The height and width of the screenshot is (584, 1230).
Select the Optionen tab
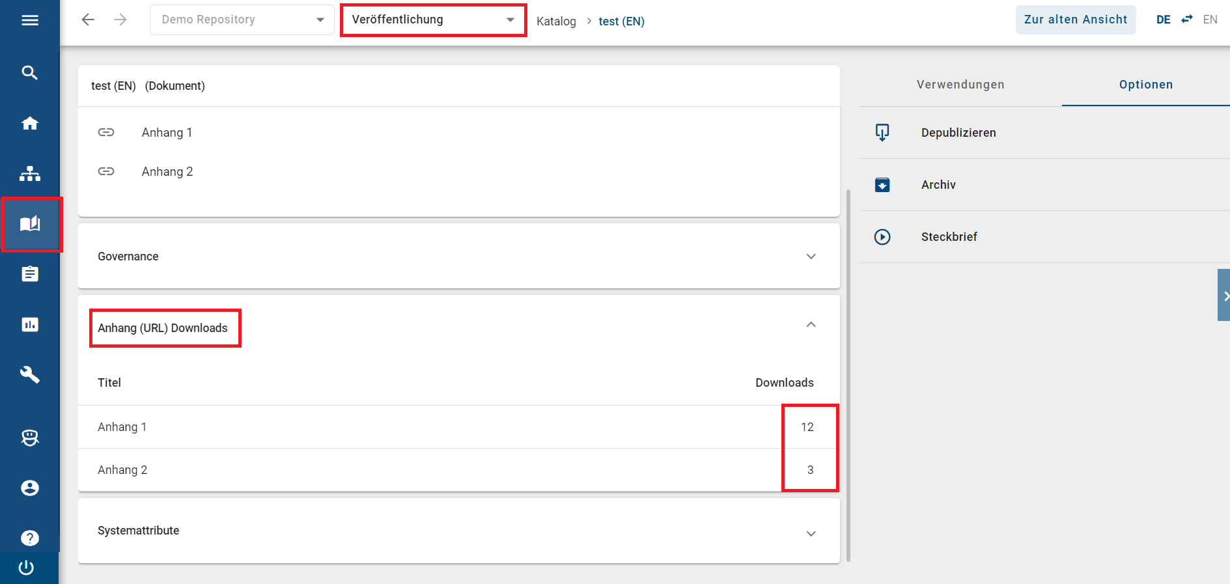(x=1145, y=85)
